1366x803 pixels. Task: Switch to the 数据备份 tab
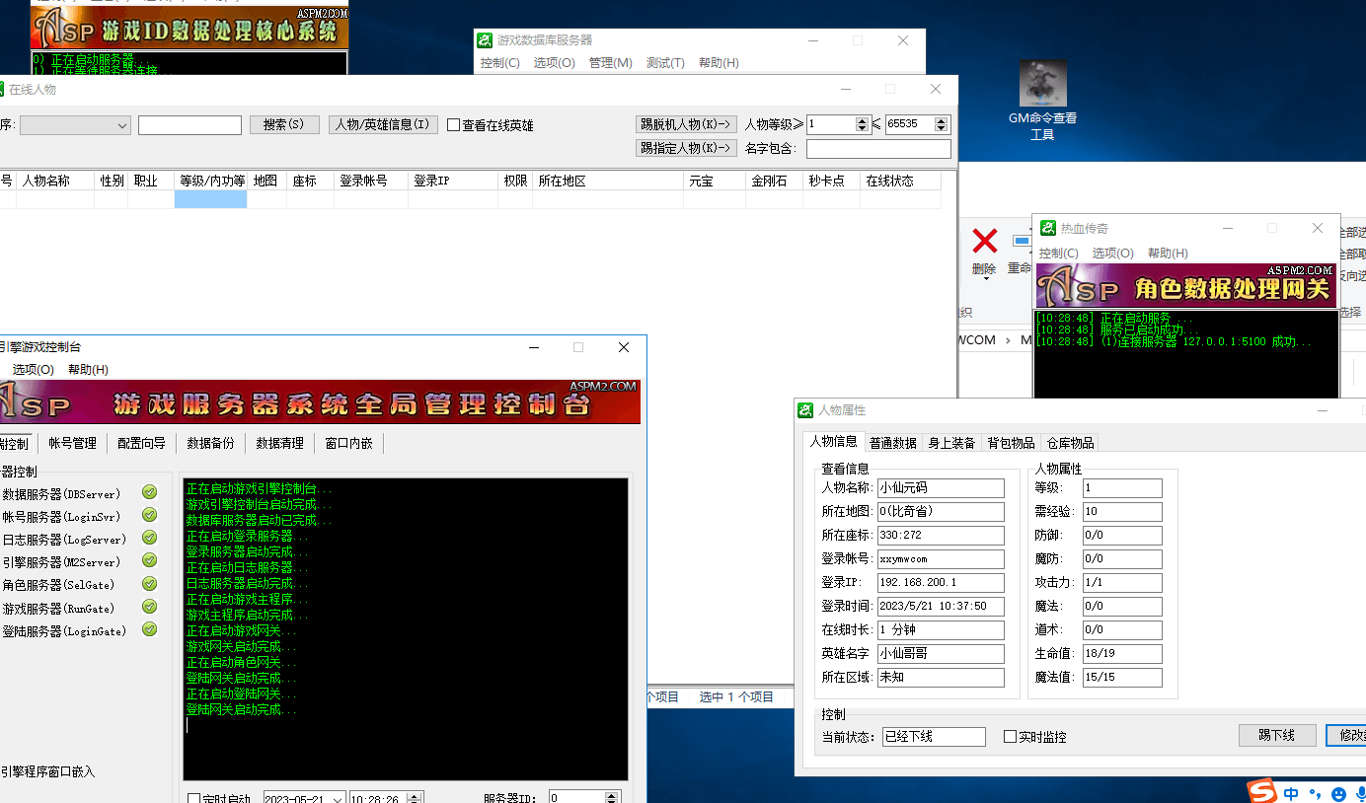tap(210, 443)
